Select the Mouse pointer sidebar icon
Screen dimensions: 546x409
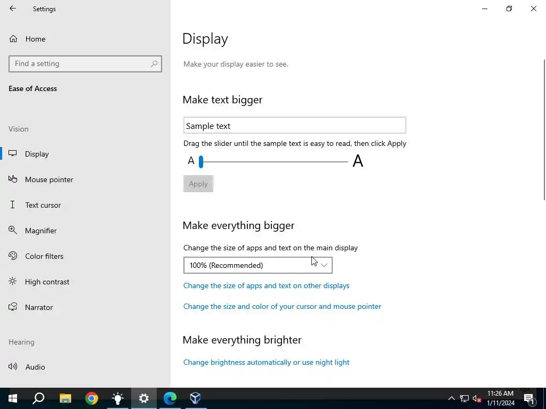tap(13, 179)
